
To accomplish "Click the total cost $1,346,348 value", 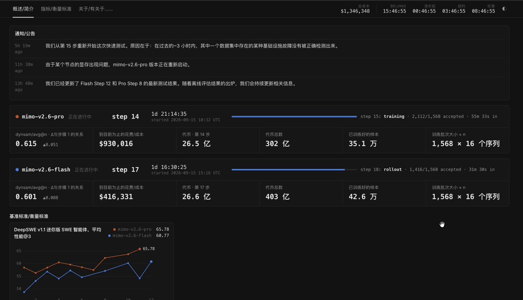I will pyautogui.click(x=355, y=11).
